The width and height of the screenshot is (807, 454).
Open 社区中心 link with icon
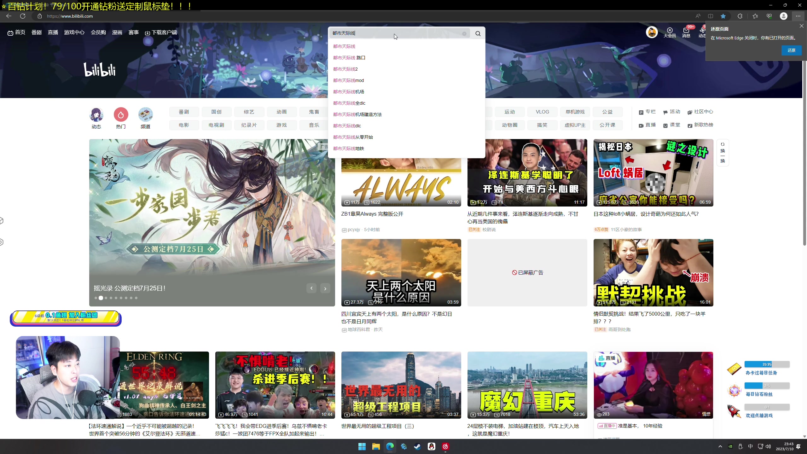pyautogui.click(x=700, y=112)
